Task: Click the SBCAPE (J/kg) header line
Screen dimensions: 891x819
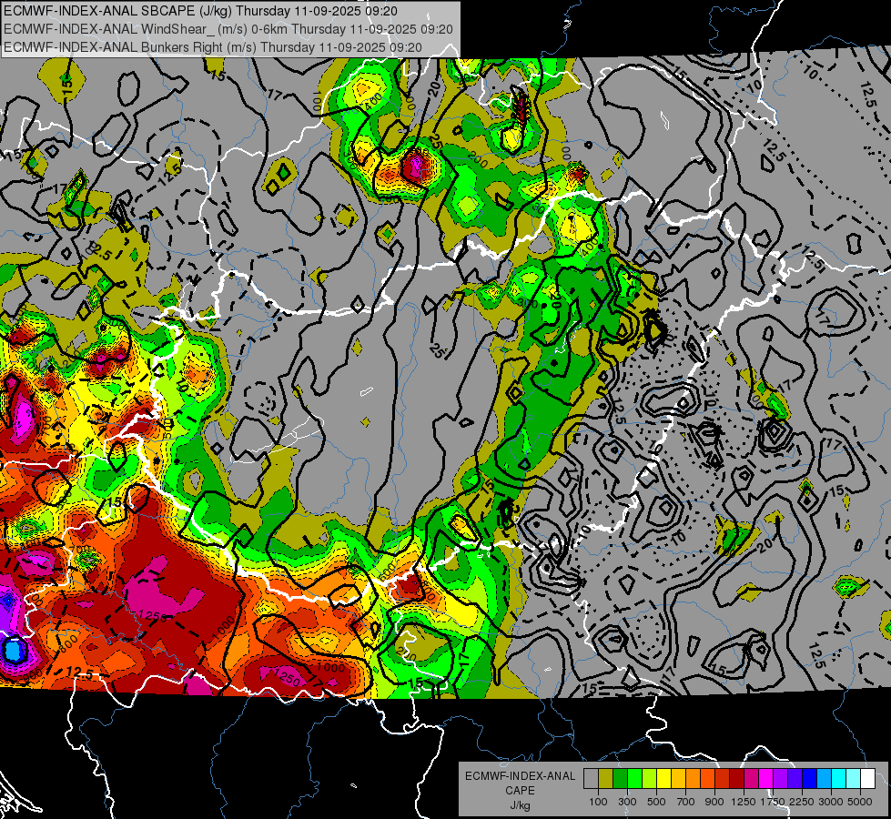Action: click(200, 11)
